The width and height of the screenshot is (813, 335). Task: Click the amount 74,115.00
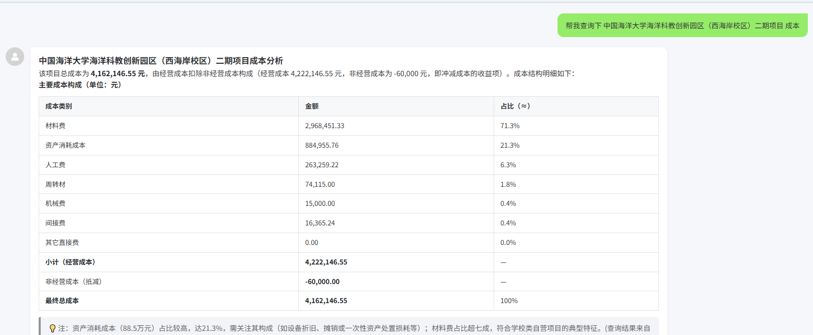pyautogui.click(x=320, y=184)
